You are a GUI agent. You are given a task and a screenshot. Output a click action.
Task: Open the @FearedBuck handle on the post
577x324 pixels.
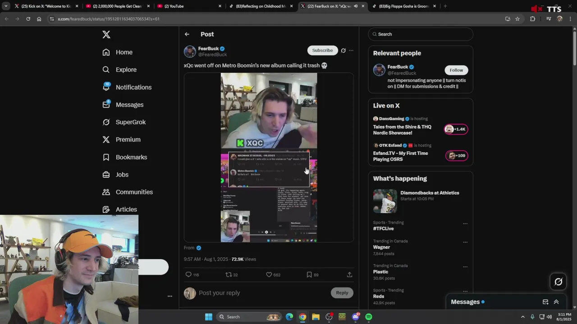[x=213, y=54]
